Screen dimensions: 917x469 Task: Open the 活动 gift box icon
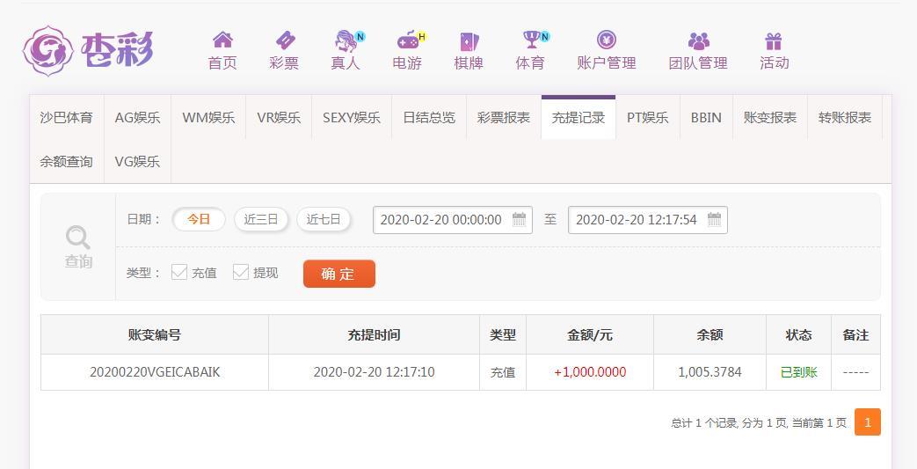coord(773,41)
